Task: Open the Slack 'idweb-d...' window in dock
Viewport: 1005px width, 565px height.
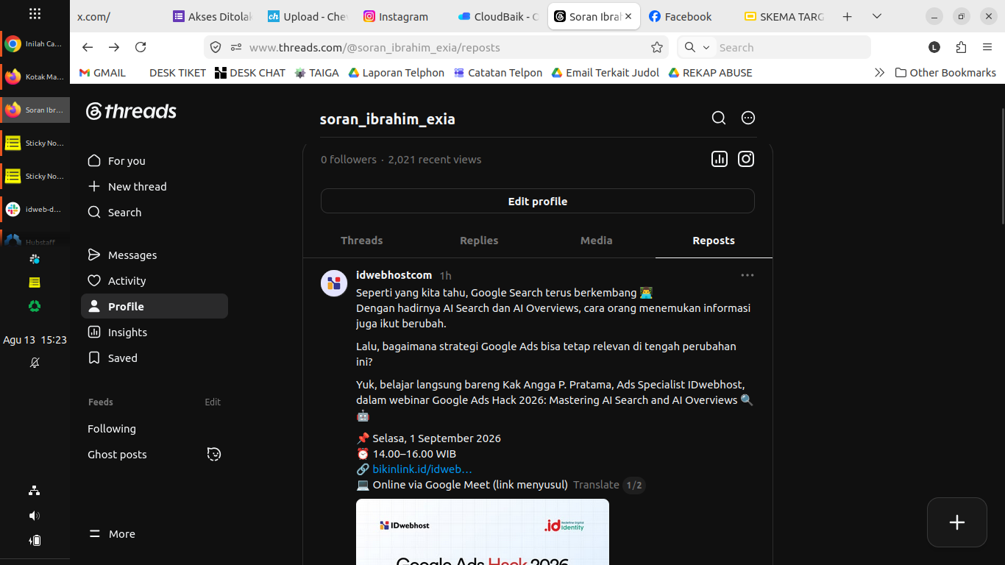Action: 35,209
